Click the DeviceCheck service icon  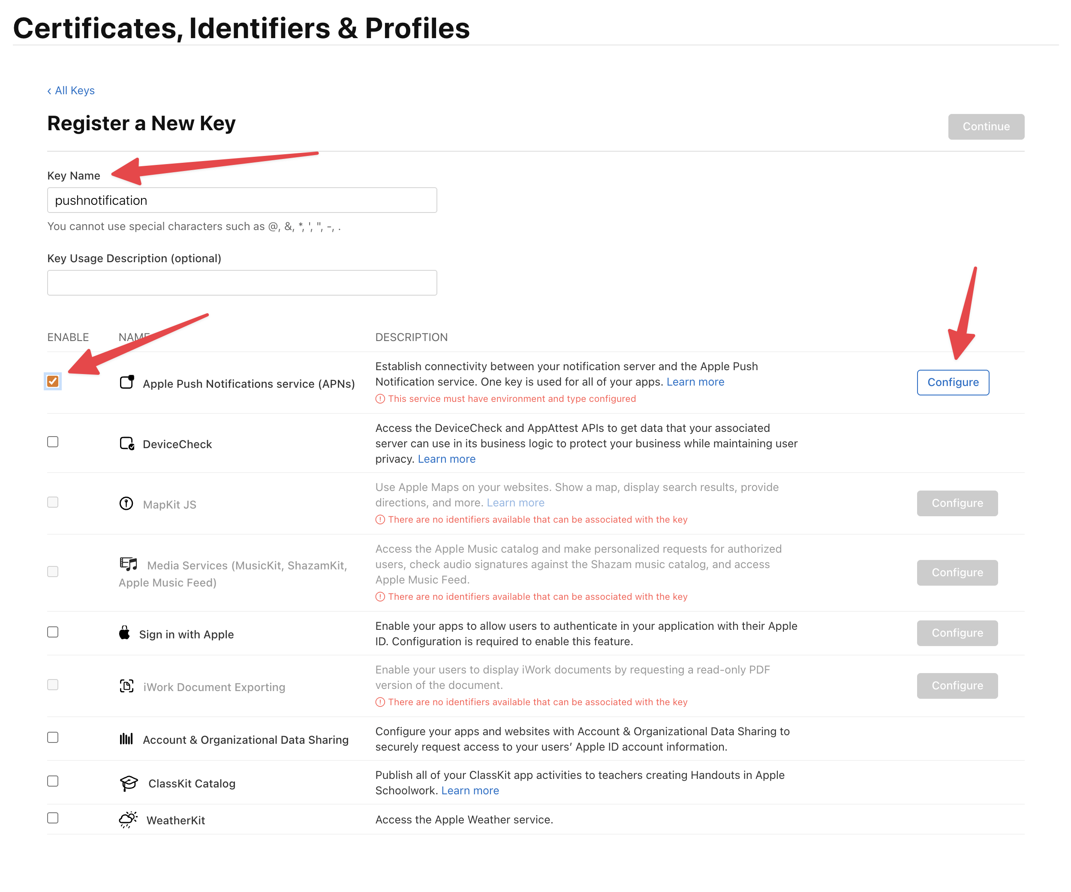coord(127,443)
